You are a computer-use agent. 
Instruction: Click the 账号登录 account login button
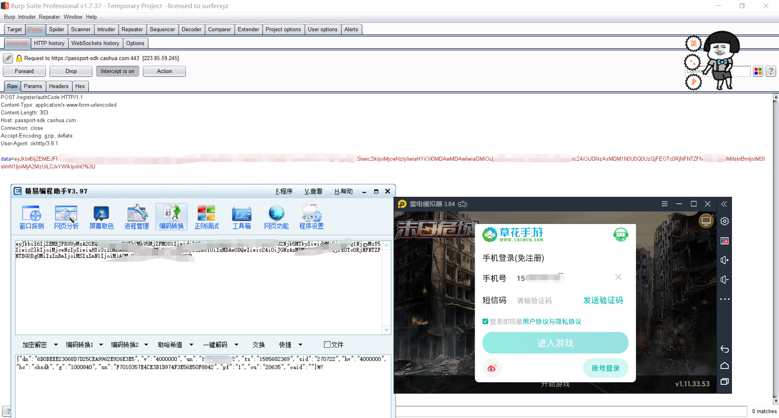coord(606,368)
